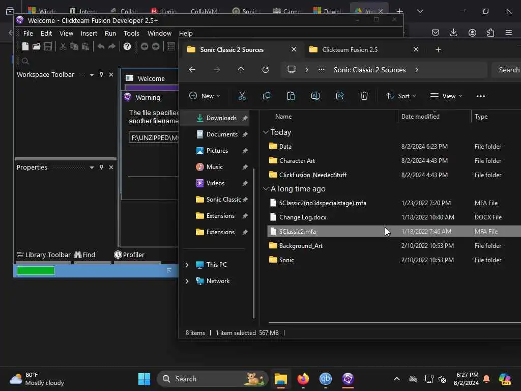Open Firefox from the taskbar
The height and width of the screenshot is (391, 521).
pos(303,379)
